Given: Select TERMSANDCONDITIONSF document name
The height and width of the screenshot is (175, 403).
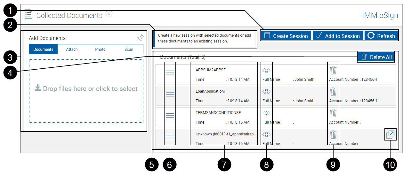Looking at the screenshot, I should (218, 113).
